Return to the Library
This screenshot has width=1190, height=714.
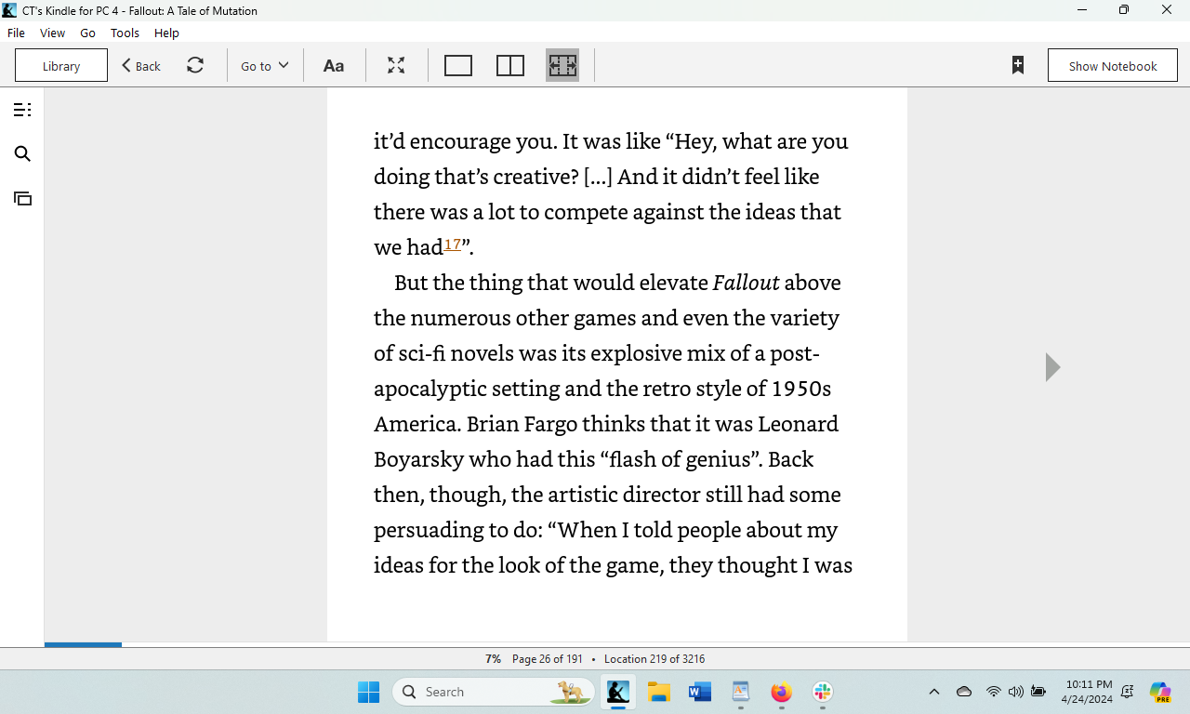click(61, 66)
